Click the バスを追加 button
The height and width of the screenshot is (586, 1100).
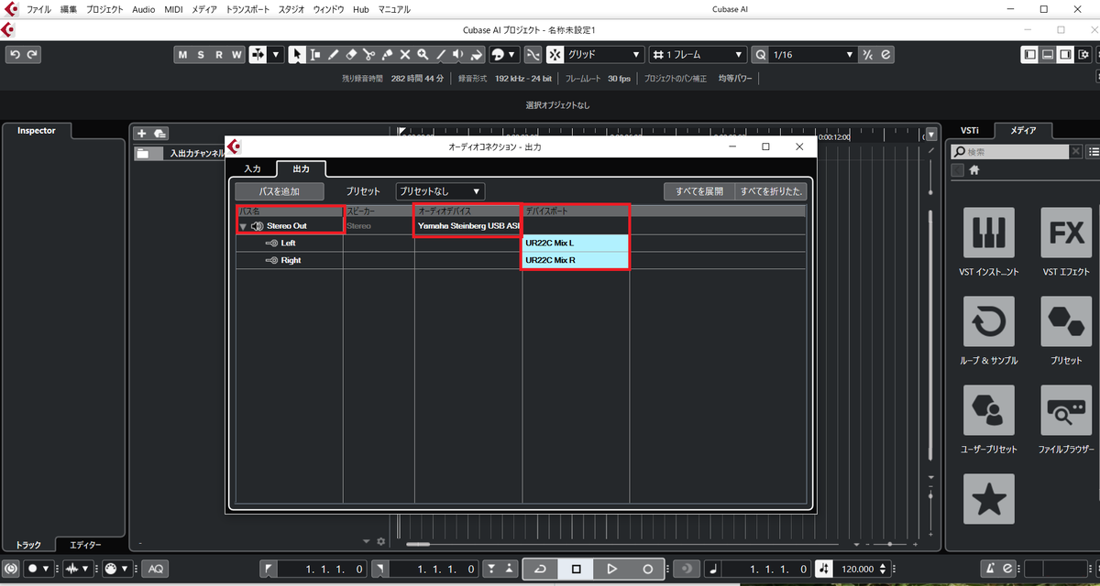280,191
